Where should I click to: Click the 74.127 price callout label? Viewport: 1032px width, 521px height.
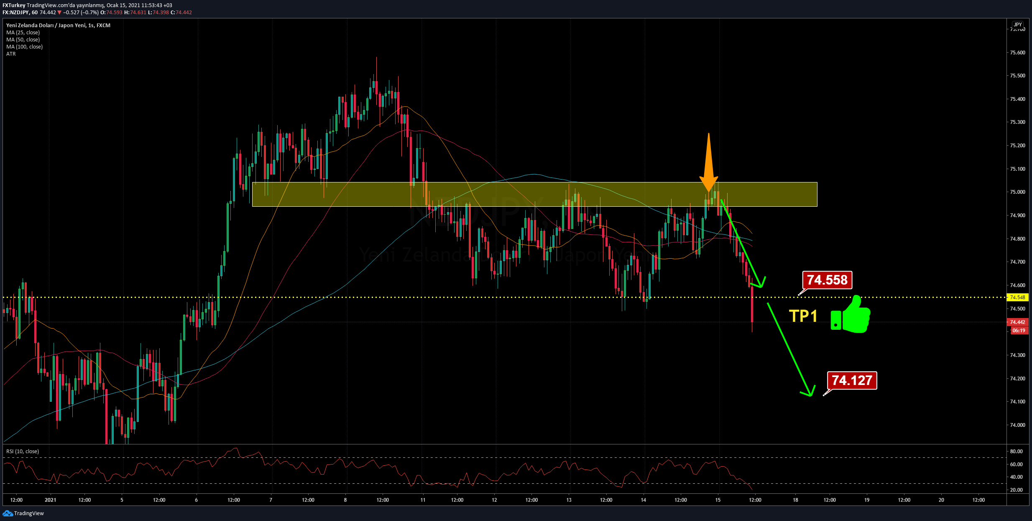point(852,380)
